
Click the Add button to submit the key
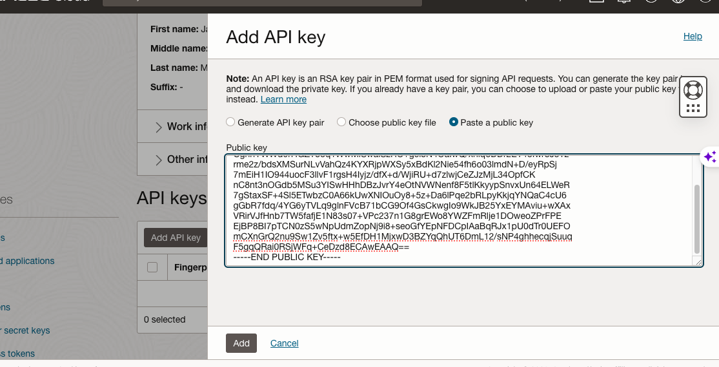point(241,343)
